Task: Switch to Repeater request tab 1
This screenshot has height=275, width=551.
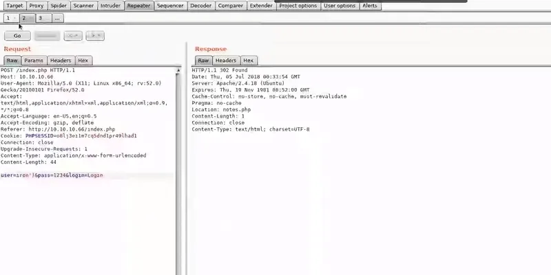Action: [8, 19]
